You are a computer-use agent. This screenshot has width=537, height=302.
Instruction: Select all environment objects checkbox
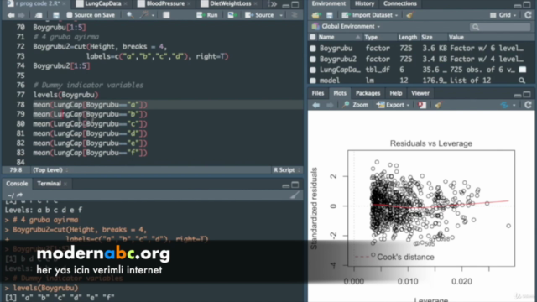pos(313,37)
